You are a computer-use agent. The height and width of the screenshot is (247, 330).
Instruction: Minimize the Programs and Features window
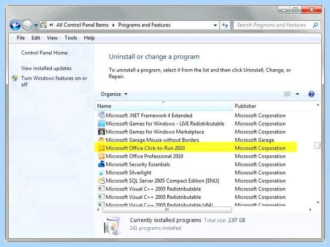284,10
